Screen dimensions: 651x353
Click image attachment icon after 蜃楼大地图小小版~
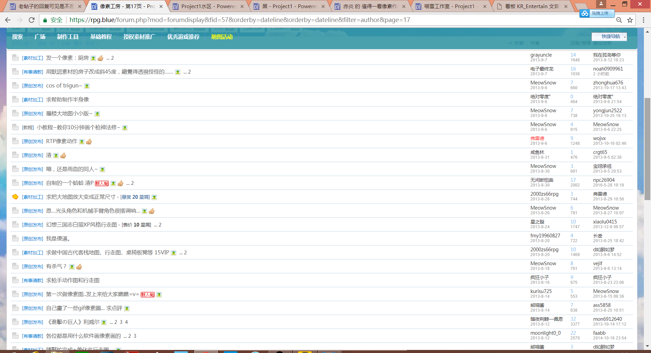(97, 114)
